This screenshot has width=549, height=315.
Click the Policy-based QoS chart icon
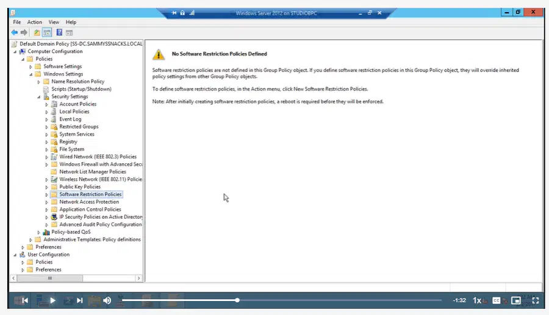[x=46, y=232]
